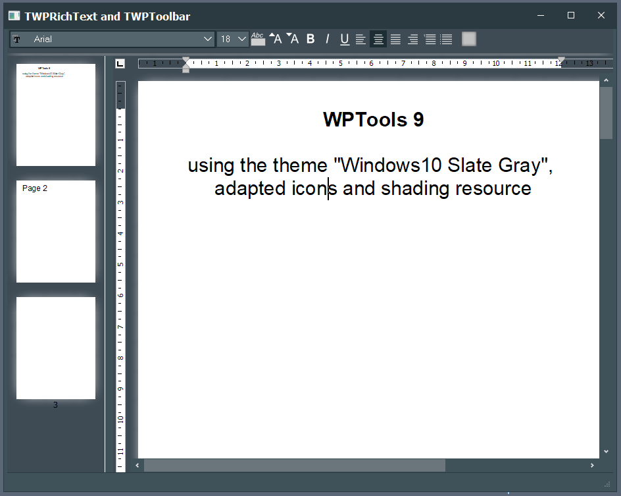This screenshot has height=496, width=621.
Task: Click the vertical scrollbar down arrow
Action: [x=606, y=452]
